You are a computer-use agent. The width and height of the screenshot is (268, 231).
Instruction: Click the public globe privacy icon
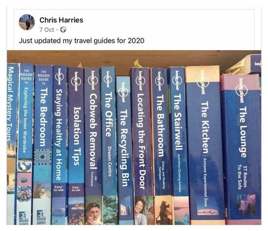pyautogui.click(x=63, y=29)
